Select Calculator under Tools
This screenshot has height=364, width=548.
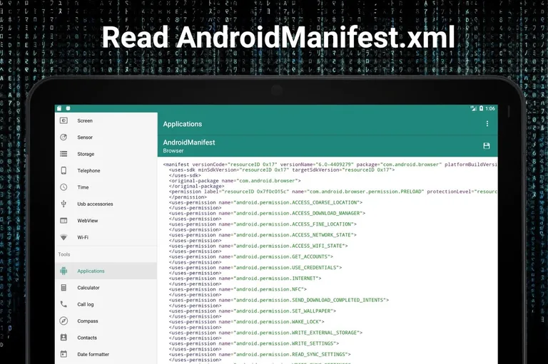point(106,288)
